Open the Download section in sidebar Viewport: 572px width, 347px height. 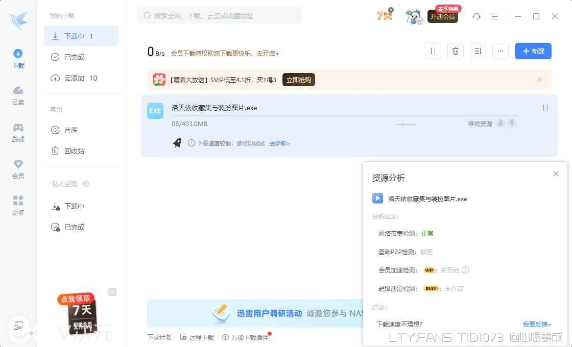point(18,59)
